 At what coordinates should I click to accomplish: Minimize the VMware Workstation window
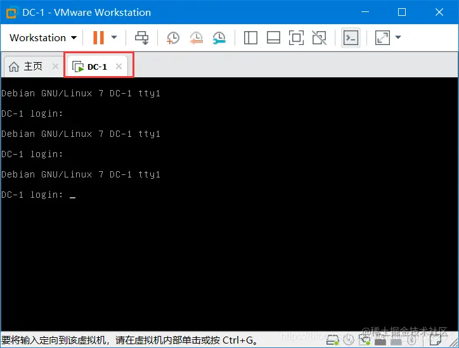point(365,12)
